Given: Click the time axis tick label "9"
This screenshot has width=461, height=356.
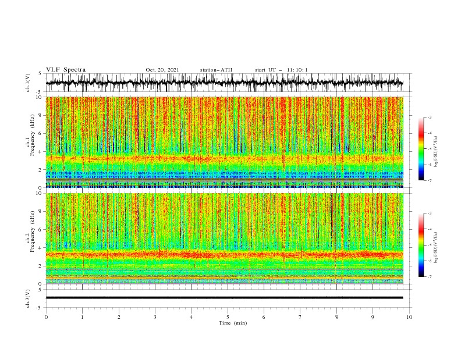Looking at the screenshot, I should [x=373, y=317].
